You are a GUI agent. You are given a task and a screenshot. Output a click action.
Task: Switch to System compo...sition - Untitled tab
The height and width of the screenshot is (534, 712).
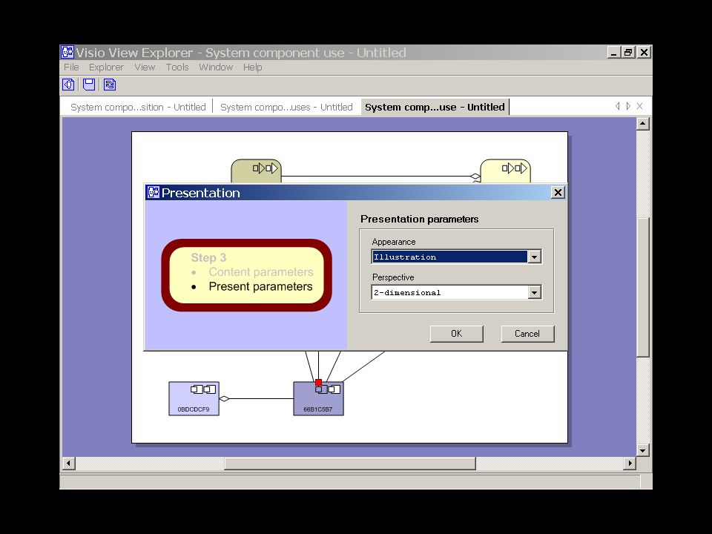point(138,107)
